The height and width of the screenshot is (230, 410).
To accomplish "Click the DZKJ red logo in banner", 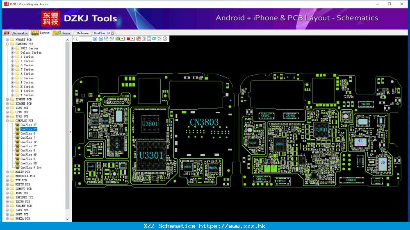I will click(x=50, y=18).
